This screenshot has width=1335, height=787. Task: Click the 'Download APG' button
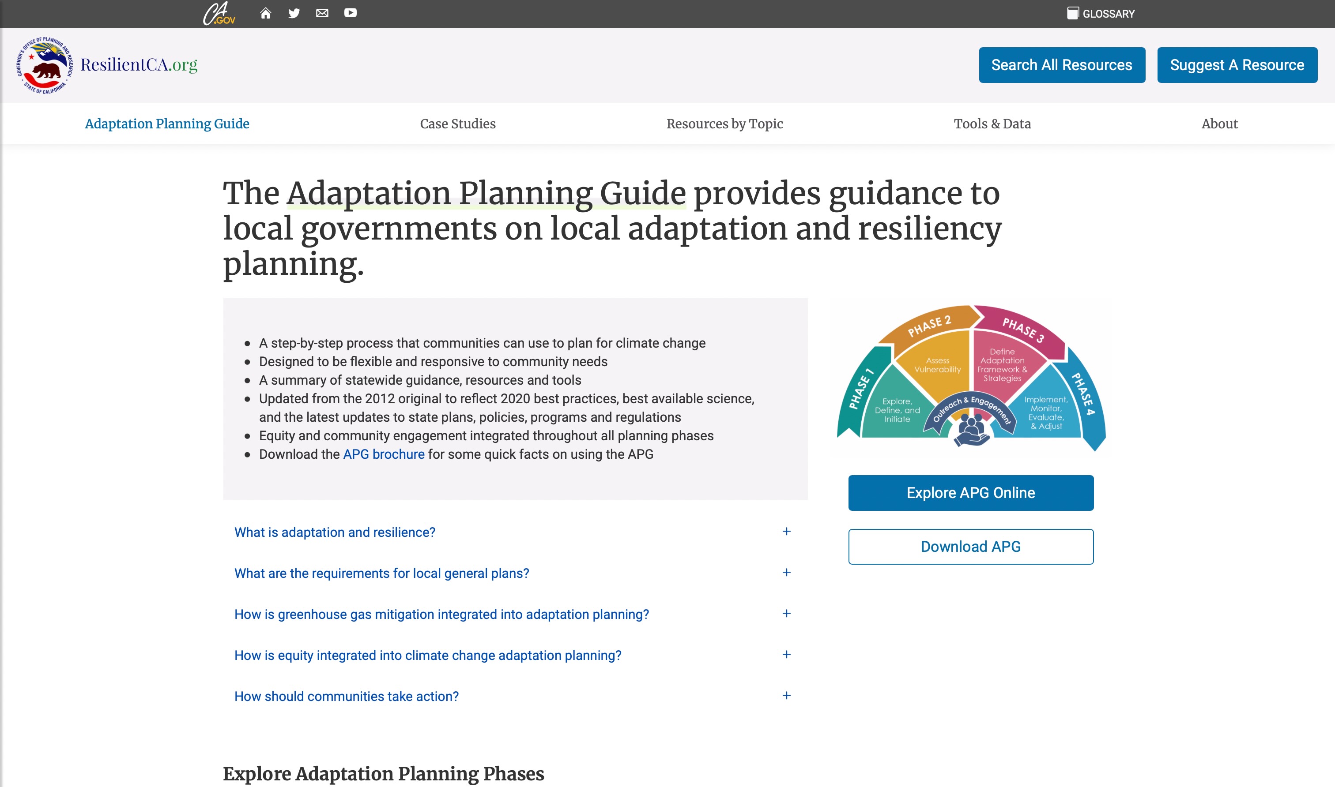[x=970, y=546]
